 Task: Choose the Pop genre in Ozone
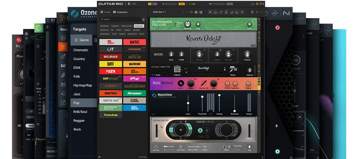84,103
